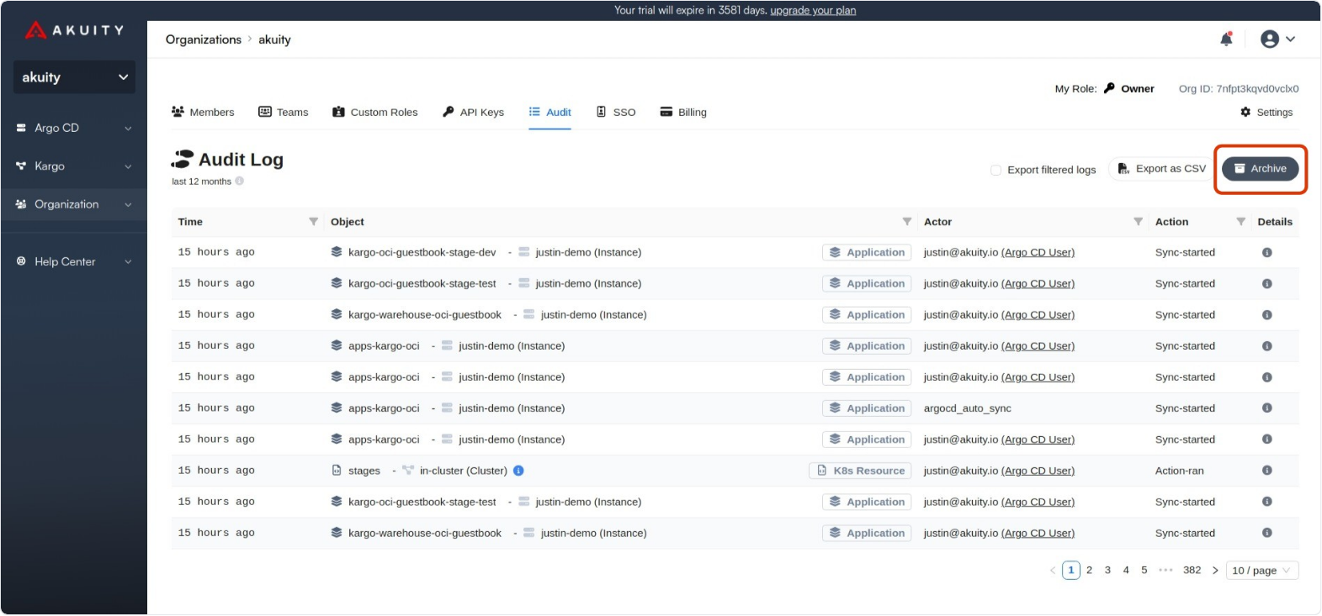Enable Export filtered logs checkbox

click(995, 170)
